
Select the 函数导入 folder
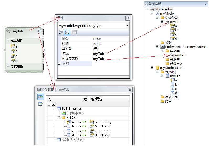(174, 63)
